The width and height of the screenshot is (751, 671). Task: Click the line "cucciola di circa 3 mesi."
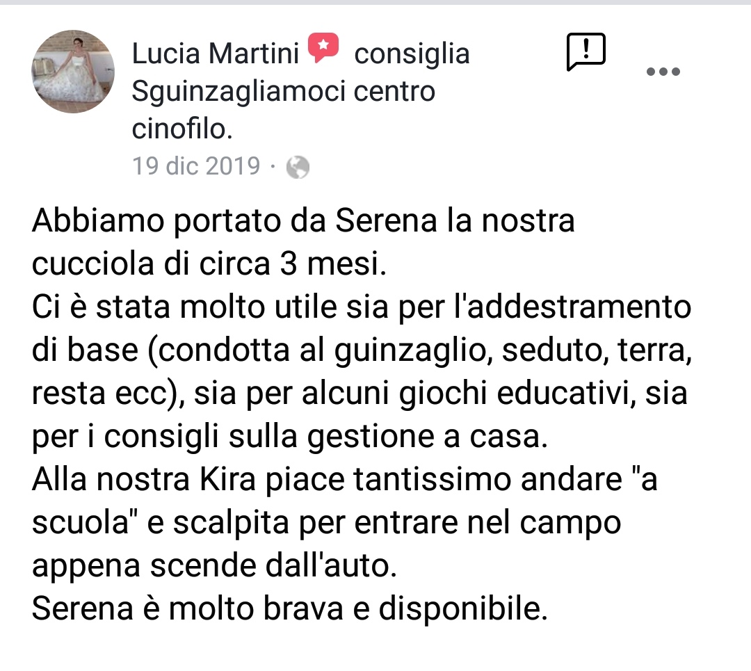pyautogui.click(x=209, y=264)
